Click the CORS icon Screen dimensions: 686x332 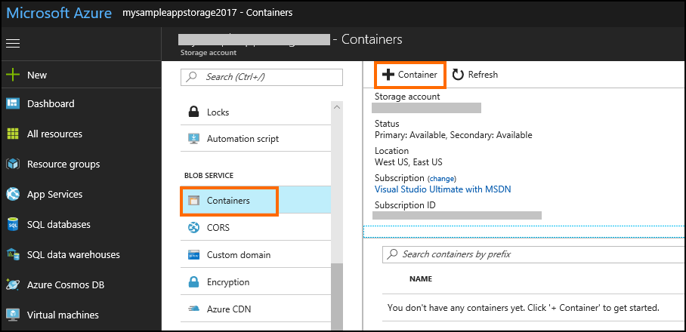193,228
